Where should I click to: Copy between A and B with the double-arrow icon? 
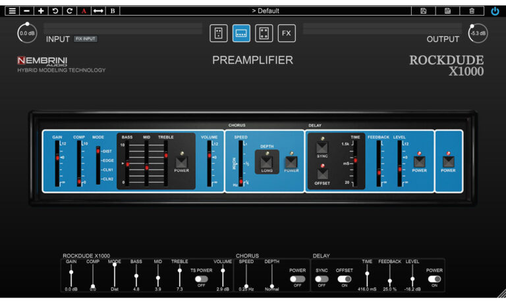[98, 11]
